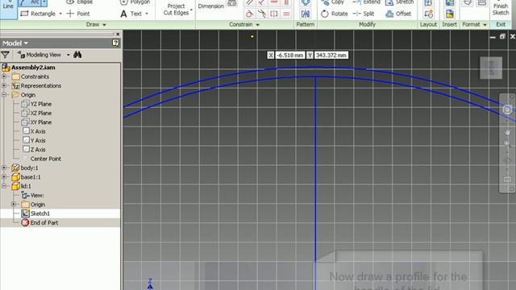The width and height of the screenshot is (516, 290).
Task: Click the lower Layout panel icon
Action: click(428, 14)
